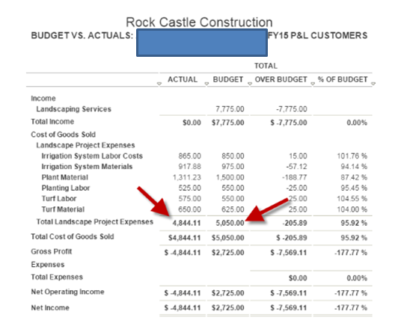Click the Total Income budget $7,775.00
The image size is (398, 332).
(228, 123)
